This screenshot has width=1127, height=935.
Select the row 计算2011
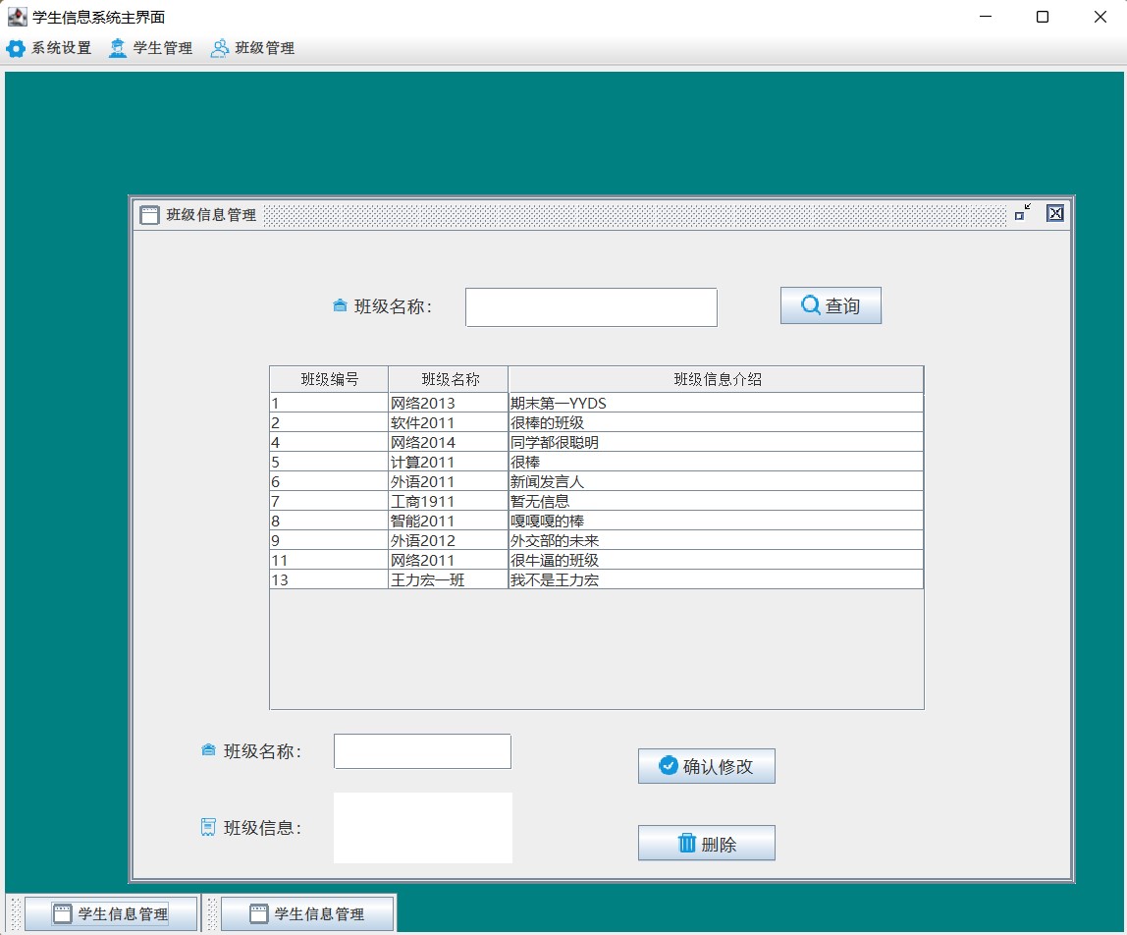[x=597, y=462]
